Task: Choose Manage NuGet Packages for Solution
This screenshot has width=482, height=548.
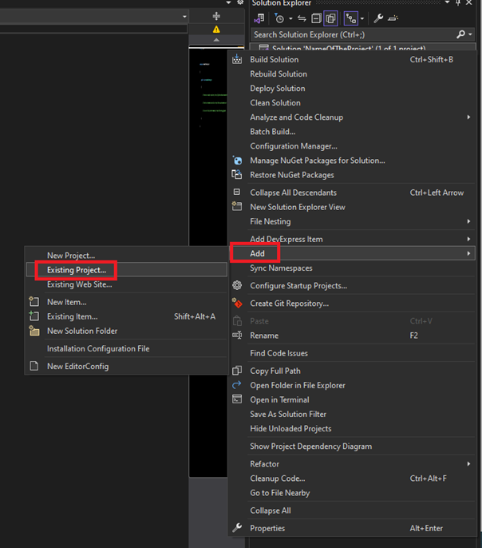Action: [317, 161]
